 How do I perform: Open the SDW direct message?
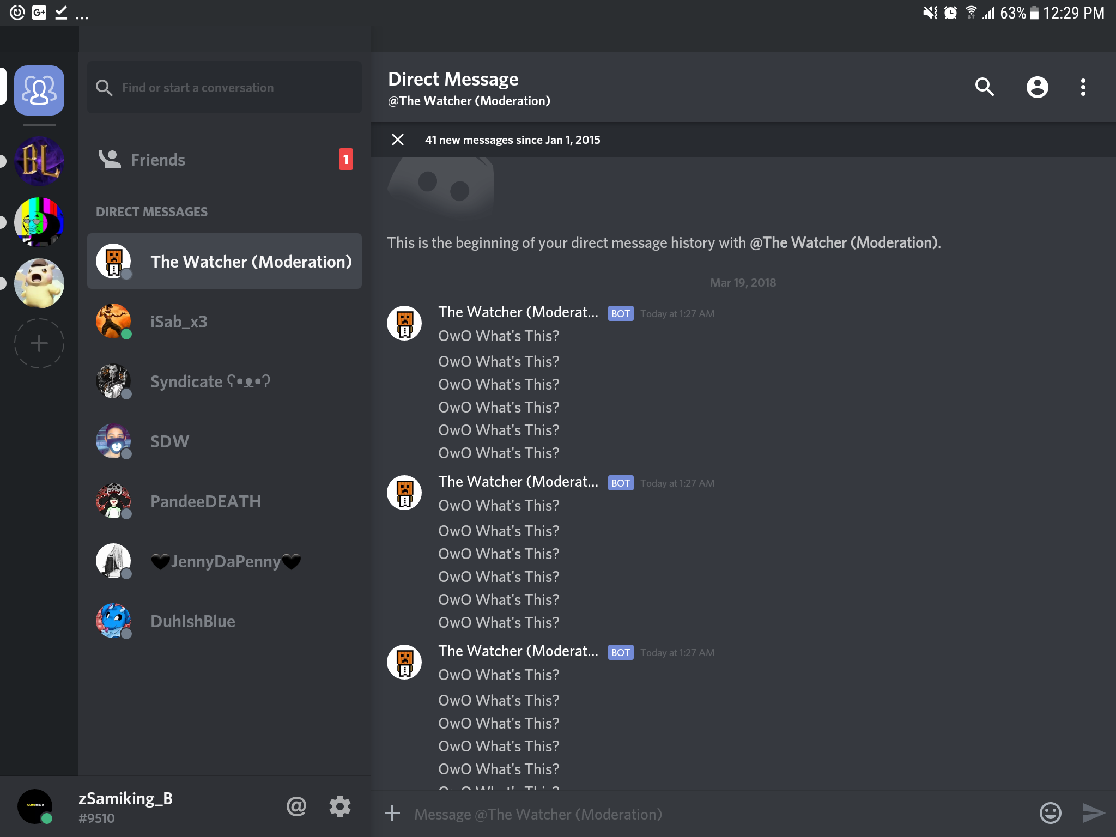tap(225, 441)
